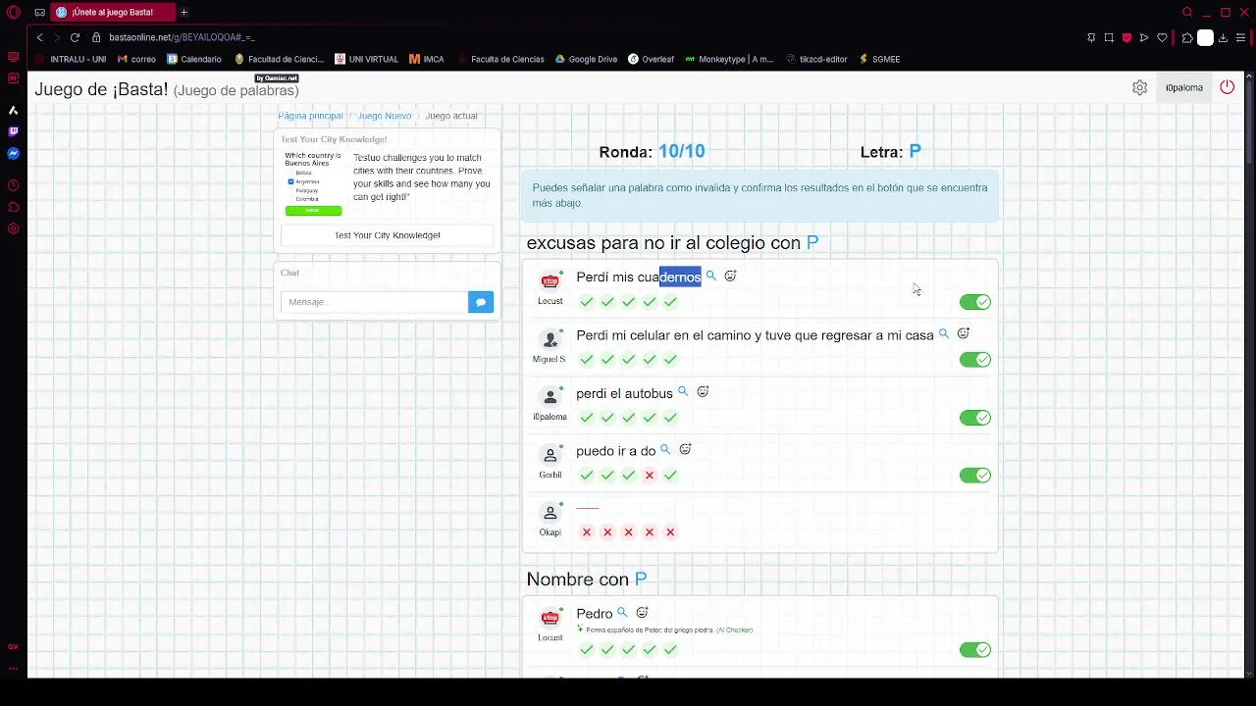The image size is (1256, 706).
Task: Go back with browser back arrow
Action: [39, 37]
